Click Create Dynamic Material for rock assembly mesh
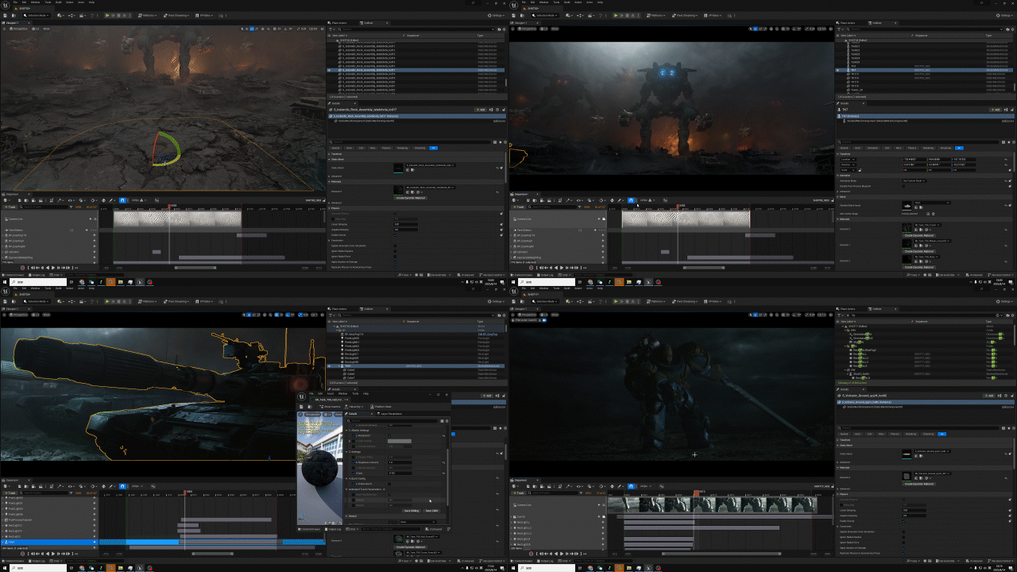1017x572 pixels. [x=412, y=197]
